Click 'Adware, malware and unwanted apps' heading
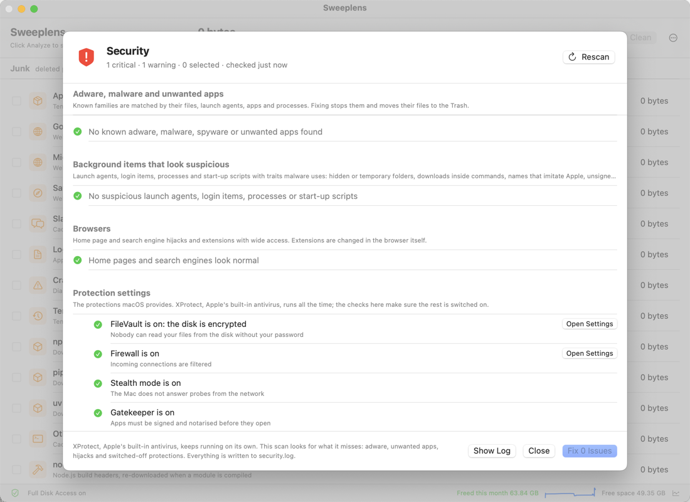690x502 pixels. click(x=148, y=93)
